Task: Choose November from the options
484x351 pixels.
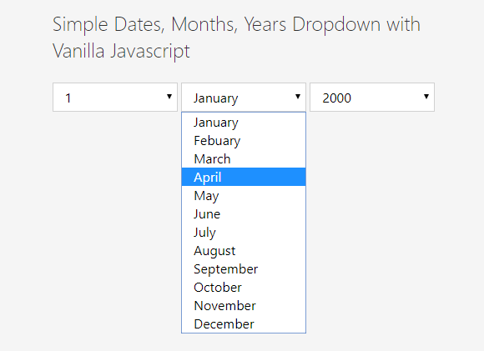Action: point(244,306)
